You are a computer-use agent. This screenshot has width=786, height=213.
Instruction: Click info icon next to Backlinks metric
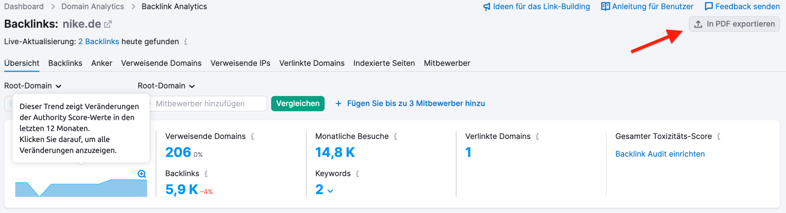206,174
